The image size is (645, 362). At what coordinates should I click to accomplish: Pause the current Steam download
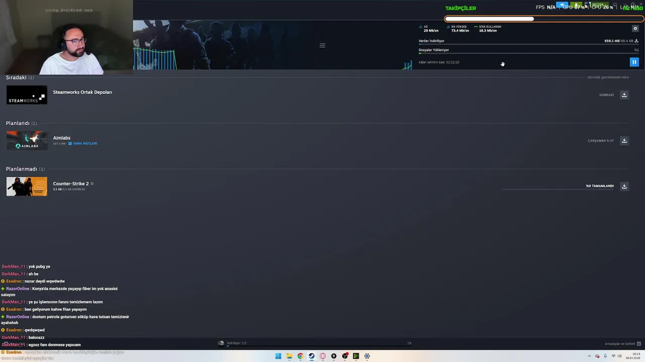click(634, 62)
